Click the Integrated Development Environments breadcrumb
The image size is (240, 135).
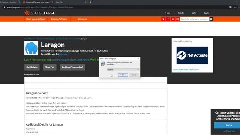(x=64, y=39)
